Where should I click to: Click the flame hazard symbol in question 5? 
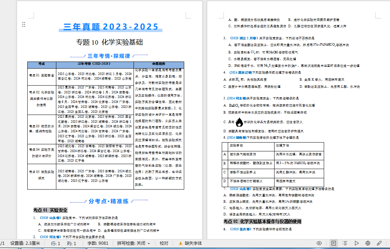(x=239, y=122)
